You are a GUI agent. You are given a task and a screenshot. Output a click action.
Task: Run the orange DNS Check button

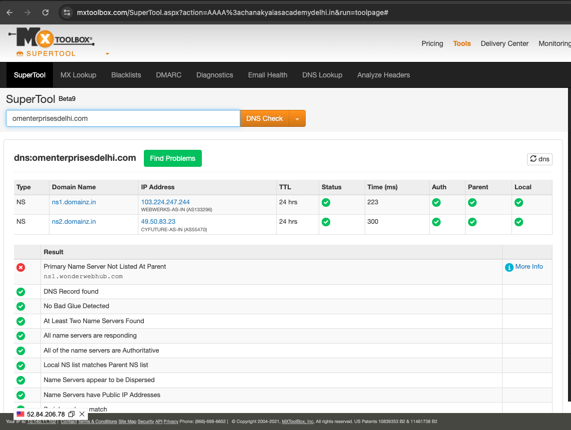[265, 119]
